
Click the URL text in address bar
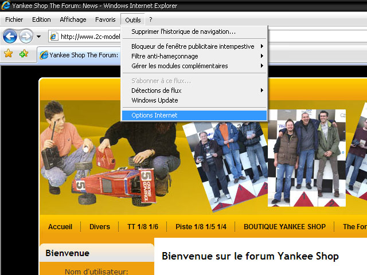(91, 37)
